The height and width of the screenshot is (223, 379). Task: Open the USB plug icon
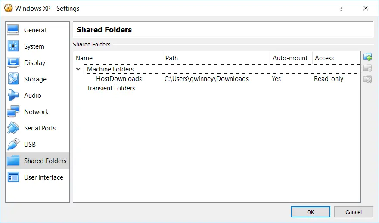click(13, 144)
